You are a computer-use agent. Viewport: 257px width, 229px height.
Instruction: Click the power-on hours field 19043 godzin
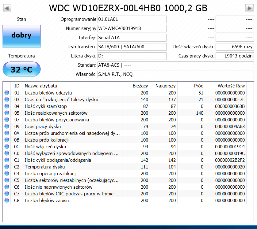(x=235, y=56)
